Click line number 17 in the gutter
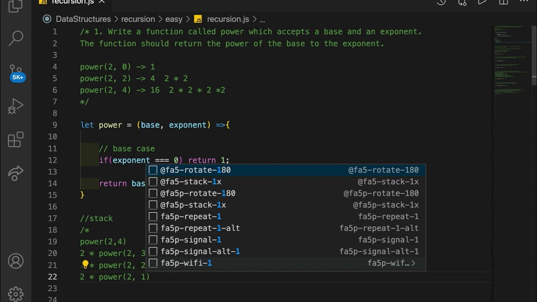This screenshot has width=537, height=302. [52, 219]
